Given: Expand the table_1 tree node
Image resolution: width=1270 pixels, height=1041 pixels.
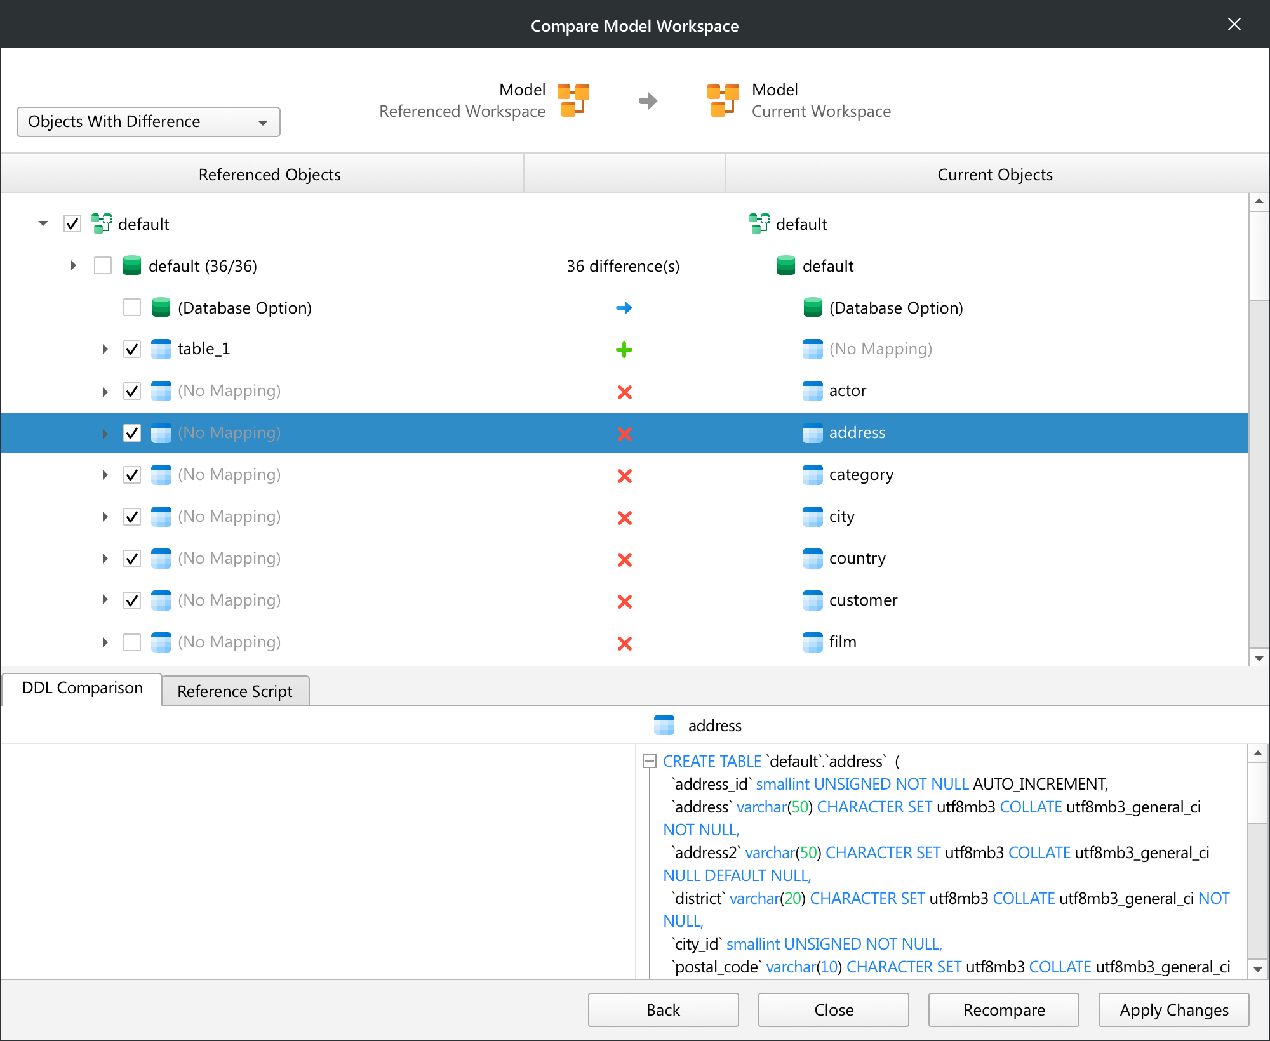Looking at the screenshot, I should (x=105, y=349).
